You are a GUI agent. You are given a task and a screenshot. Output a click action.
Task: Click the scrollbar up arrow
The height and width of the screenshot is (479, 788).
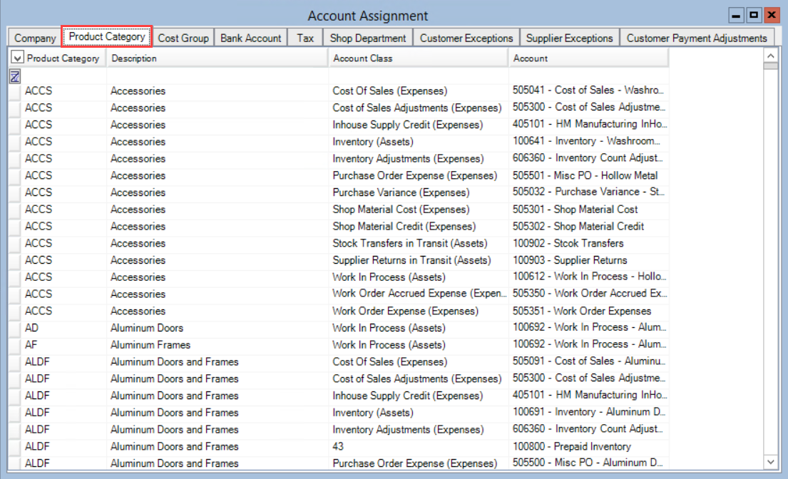(770, 55)
